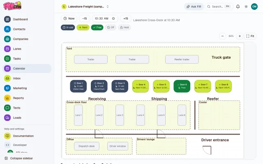Open the notifications bell
The width and height of the screenshot is (263, 164).
238,7
